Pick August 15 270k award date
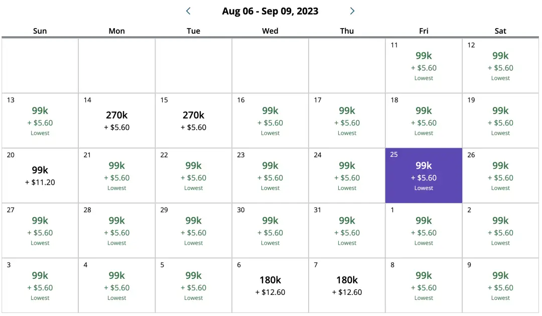 (x=193, y=121)
